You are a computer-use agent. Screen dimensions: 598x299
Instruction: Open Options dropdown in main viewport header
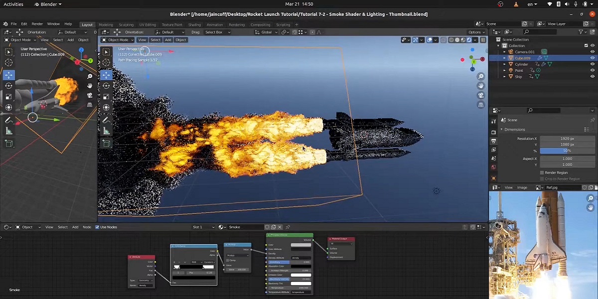tap(477, 32)
